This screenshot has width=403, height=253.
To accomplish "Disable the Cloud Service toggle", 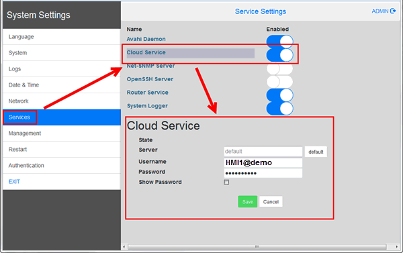I will point(279,55).
